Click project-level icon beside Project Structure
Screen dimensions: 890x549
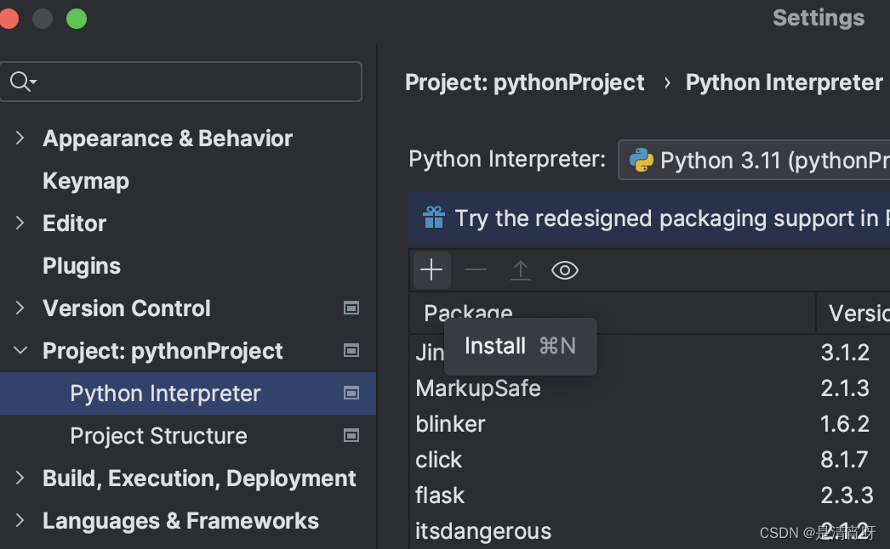351,435
